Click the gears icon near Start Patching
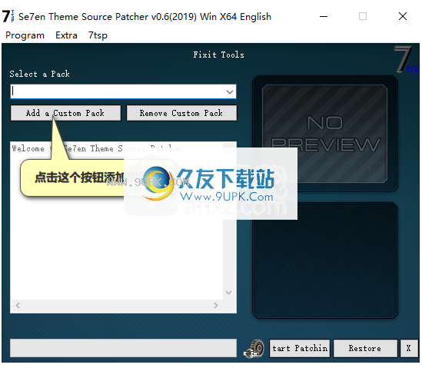 click(x=254, y=349)
